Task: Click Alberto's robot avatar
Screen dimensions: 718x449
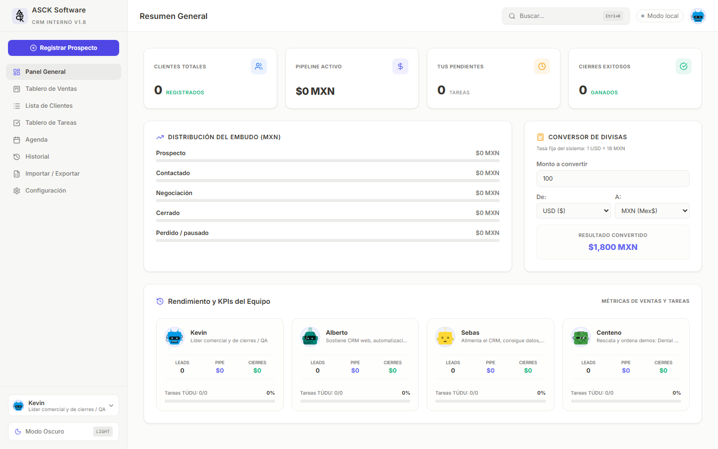Action: (310, 337)
